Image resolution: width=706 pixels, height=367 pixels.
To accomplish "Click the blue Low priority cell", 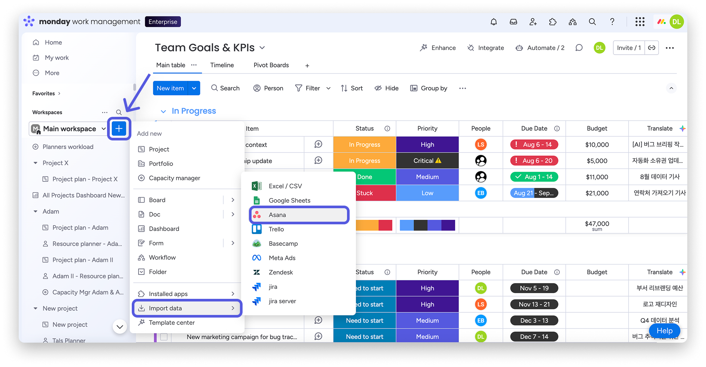I will 427,193.
